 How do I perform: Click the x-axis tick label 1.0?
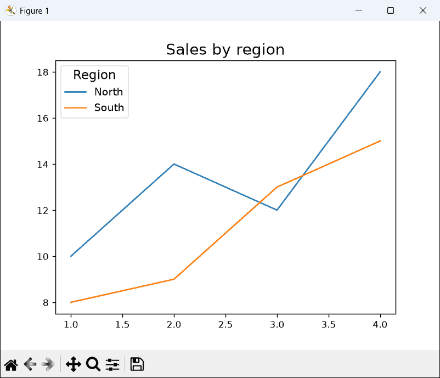(71, 325)
